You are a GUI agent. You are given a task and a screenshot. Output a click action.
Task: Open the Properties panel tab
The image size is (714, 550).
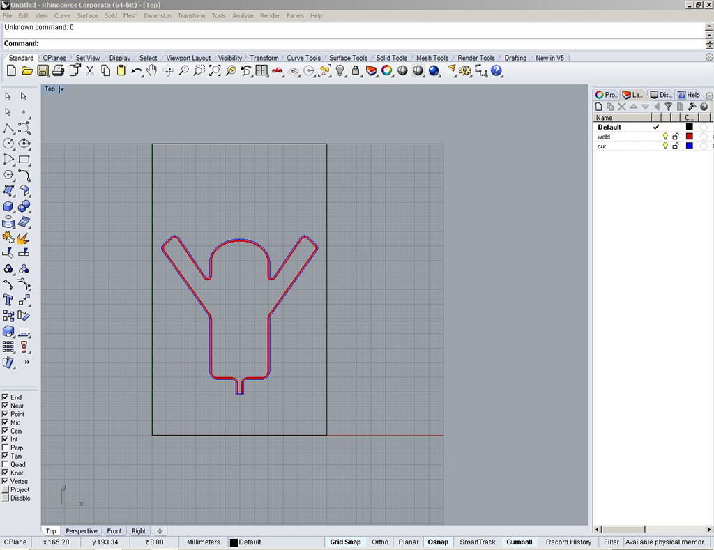[607, 95]
